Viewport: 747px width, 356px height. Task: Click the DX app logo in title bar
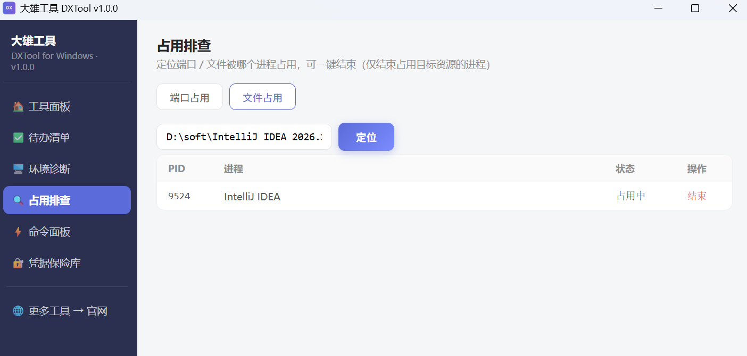[9, 8]
